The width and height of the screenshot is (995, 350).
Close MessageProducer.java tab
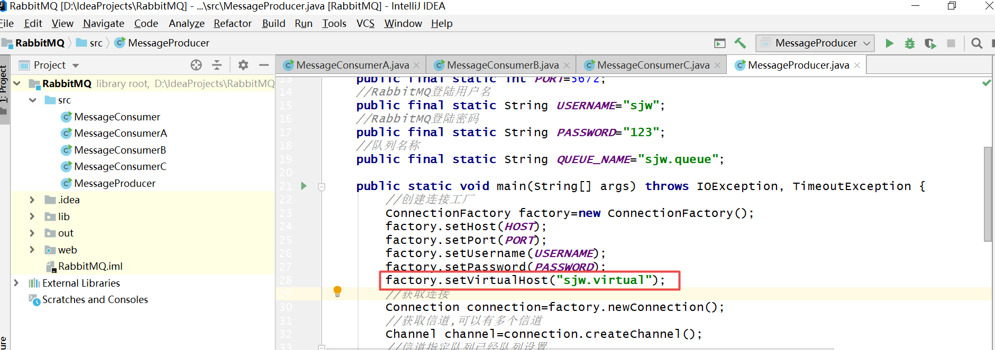pos(857,65)
